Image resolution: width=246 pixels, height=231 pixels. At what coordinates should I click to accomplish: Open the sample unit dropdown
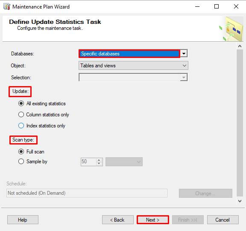pyautogui.click(x=124, y=162)
